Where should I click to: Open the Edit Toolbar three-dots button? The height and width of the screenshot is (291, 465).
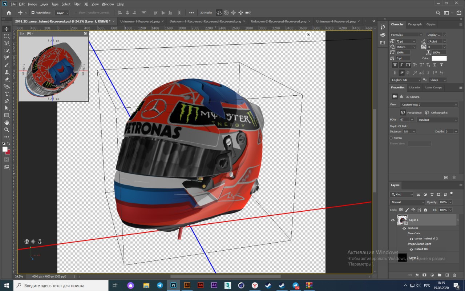pos(7,137)
